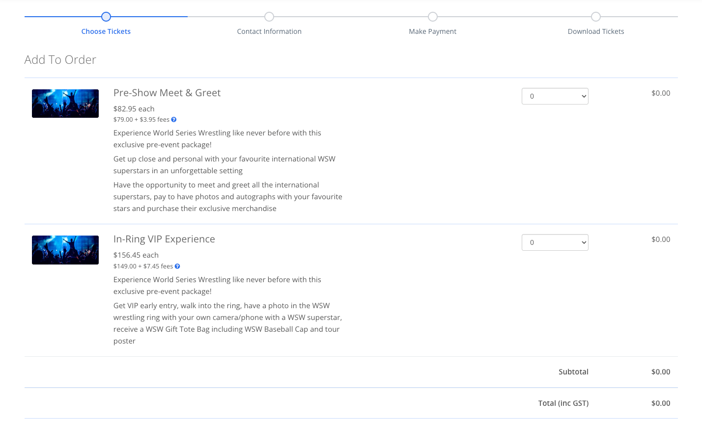Click the Download Tickets step label
This screenshot has height=424, width=702.
click(x=596, y=31)
